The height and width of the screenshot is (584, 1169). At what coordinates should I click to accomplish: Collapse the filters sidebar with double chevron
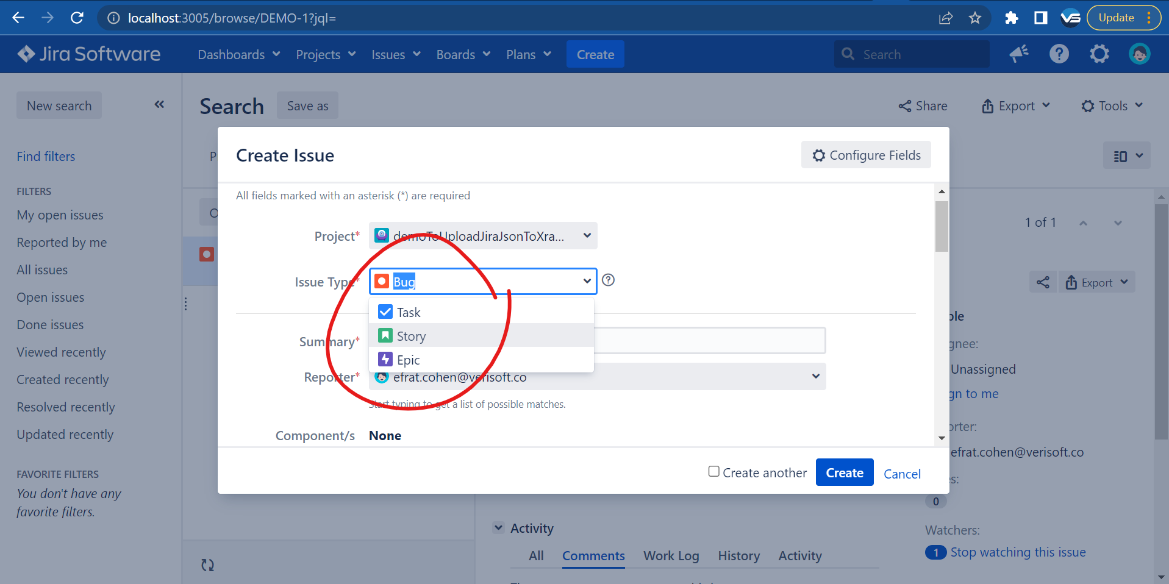coord(159,104)
